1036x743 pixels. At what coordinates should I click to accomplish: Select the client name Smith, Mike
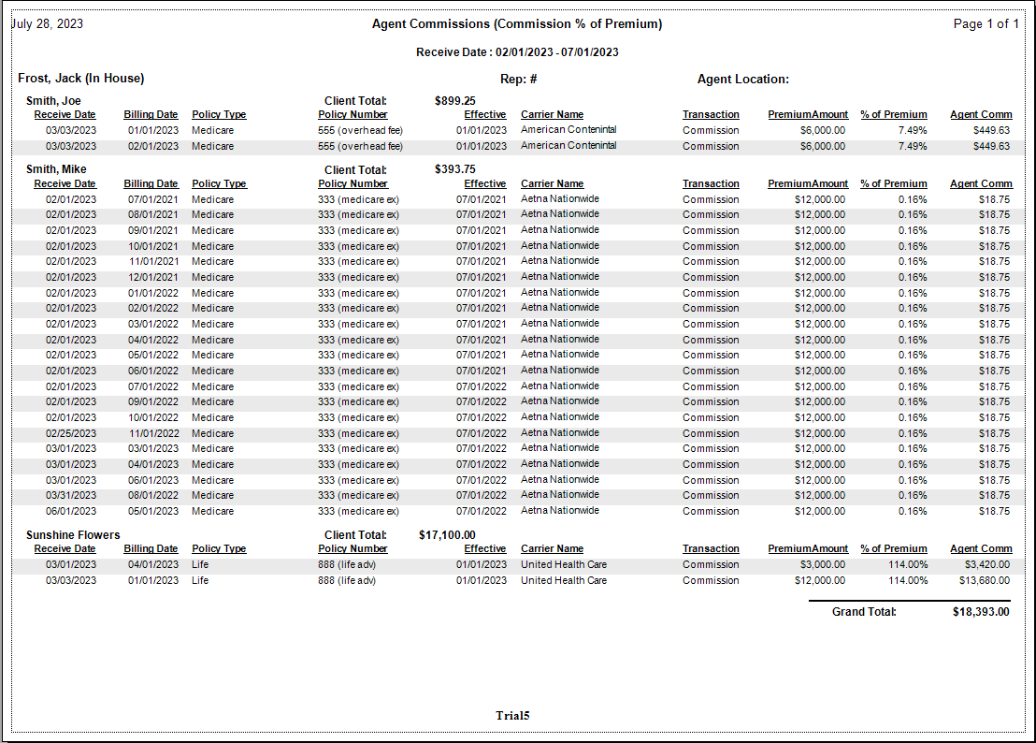pos(52,169)
